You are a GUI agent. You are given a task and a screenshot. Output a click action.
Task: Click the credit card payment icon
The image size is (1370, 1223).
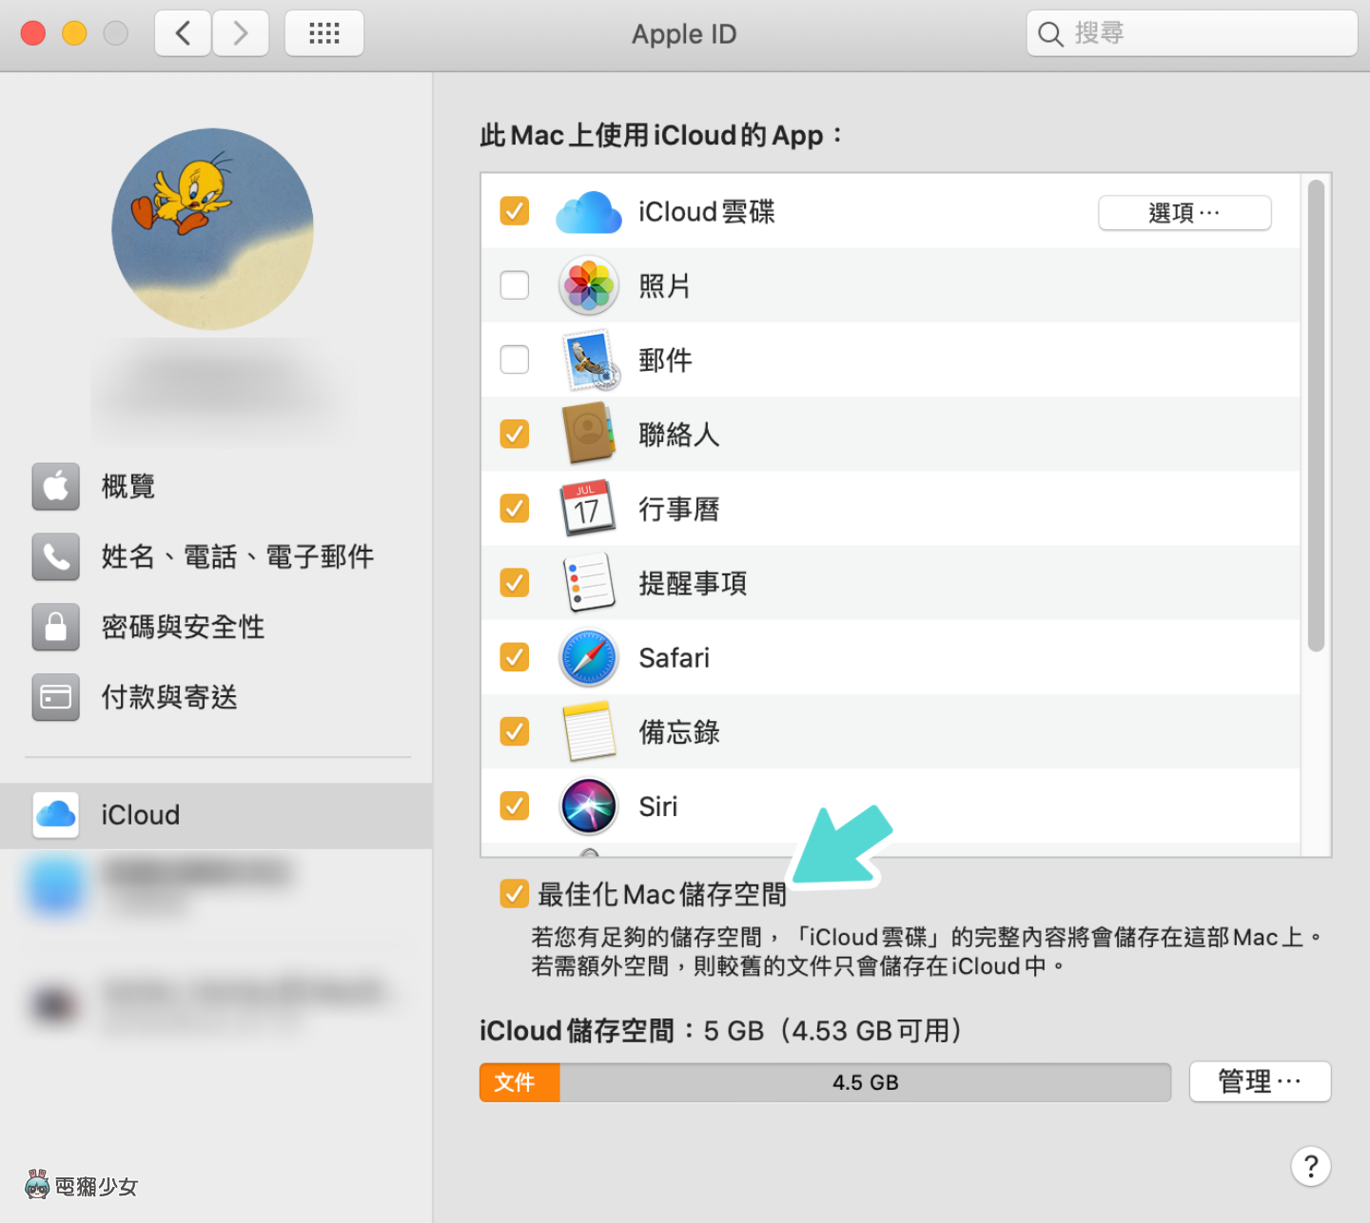(56, 698)
